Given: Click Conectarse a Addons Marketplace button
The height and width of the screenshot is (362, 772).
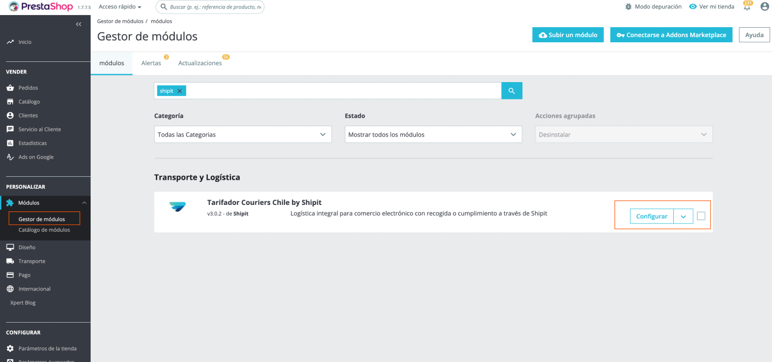Looking at the screenshot, I should (x=671, y=35).
